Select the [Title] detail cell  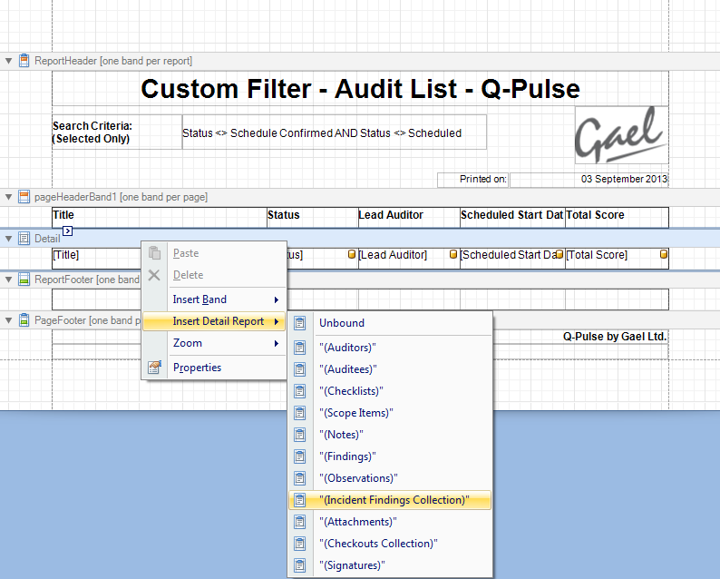[x=96, y=259]
